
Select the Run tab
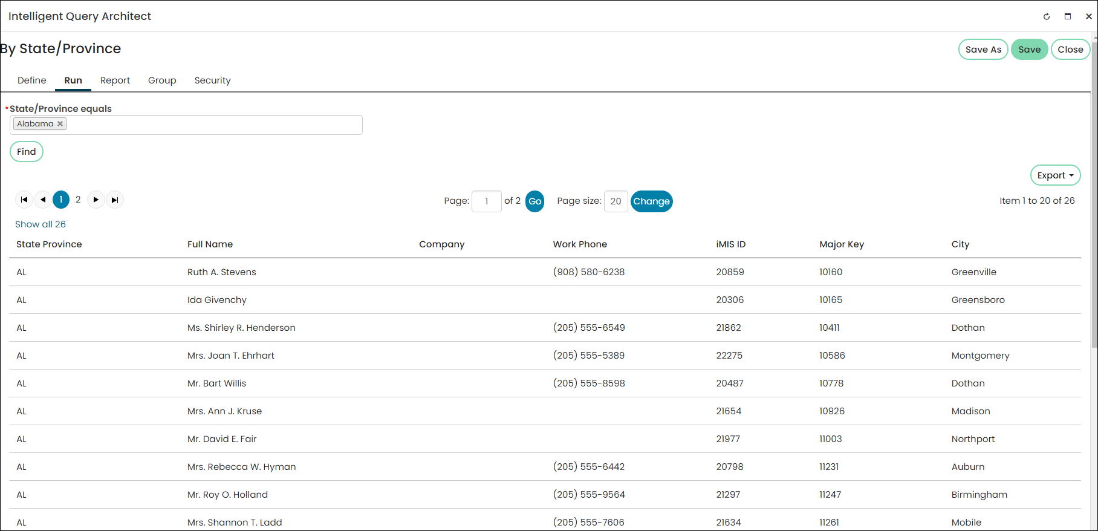73,80
